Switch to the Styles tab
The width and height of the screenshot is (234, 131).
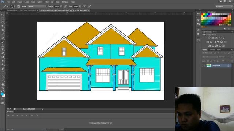(x=215, y=32)
